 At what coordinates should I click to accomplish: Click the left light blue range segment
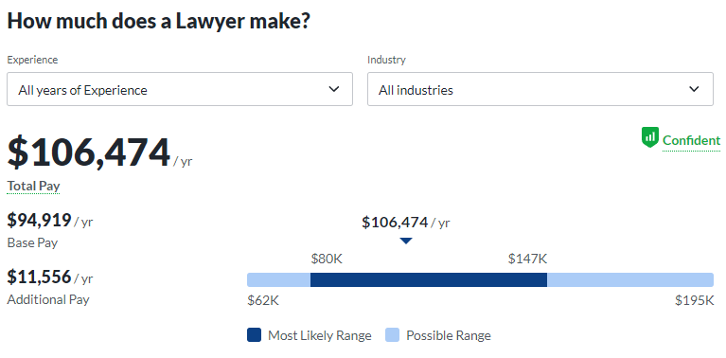tap(278, 279)
